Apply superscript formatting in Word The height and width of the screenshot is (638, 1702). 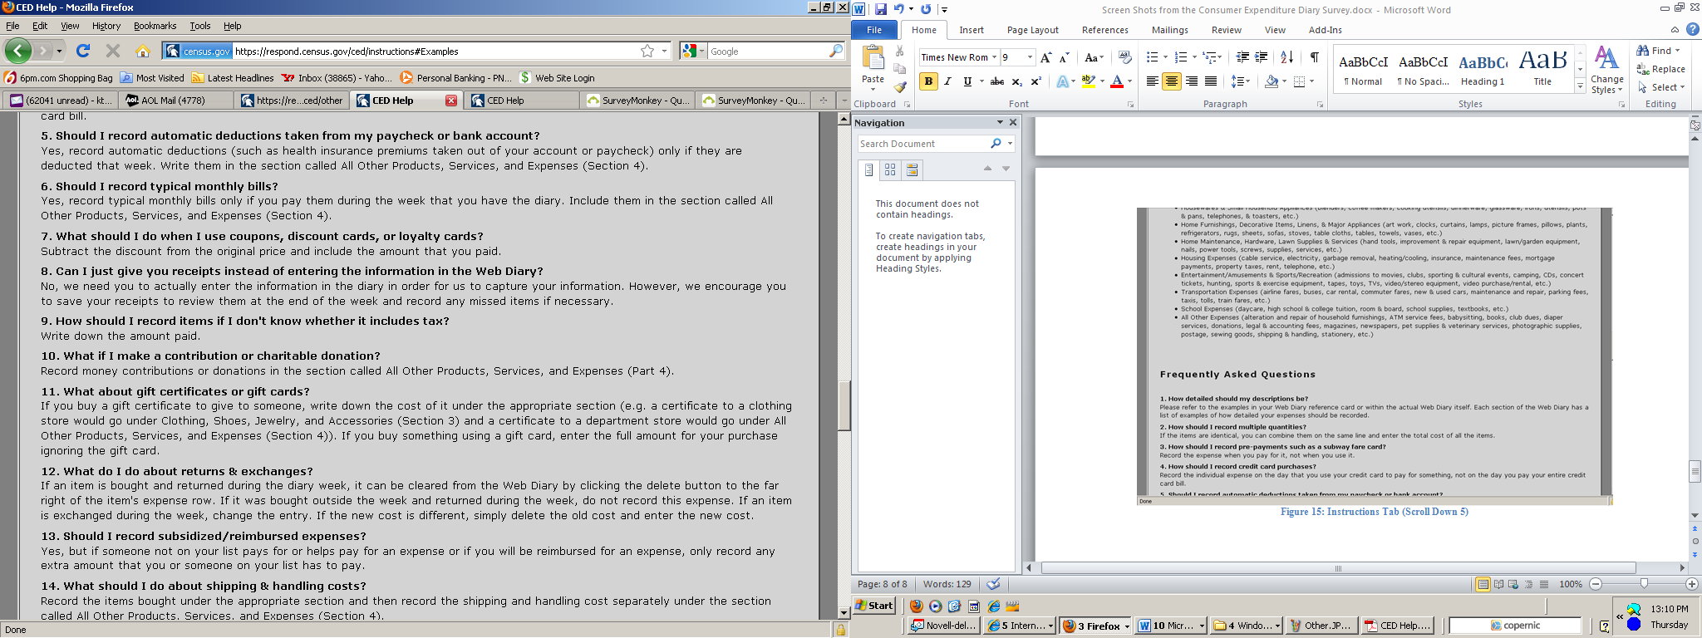point(1035,81)
